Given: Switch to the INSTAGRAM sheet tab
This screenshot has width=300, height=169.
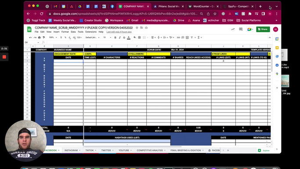Looking at the screenshot, I should tap(72, 151).
